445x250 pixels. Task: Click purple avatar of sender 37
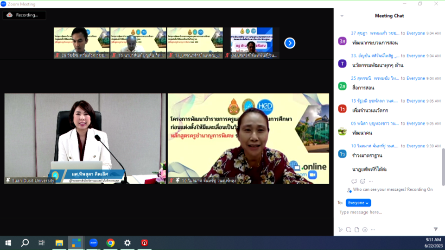point(342,41)
